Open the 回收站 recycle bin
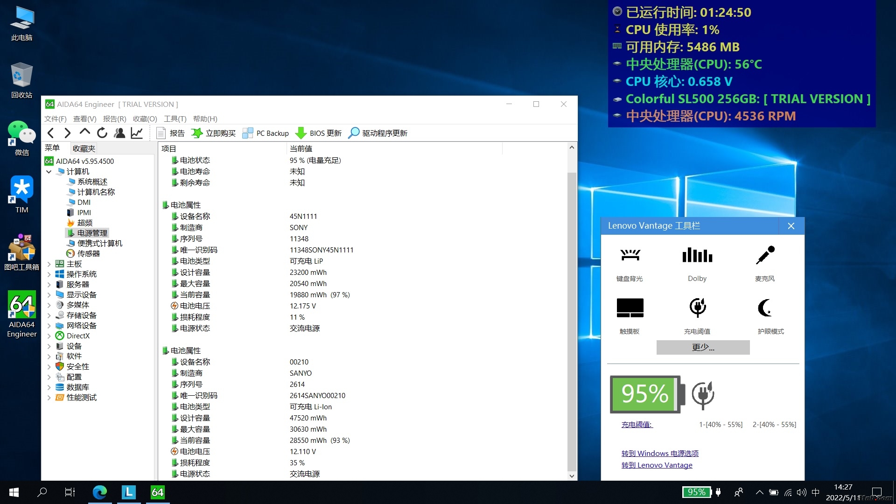The image size is (896, 504). [x=21, y=80]
